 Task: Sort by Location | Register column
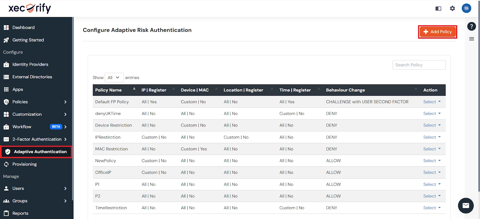click(x=249, y=90)
